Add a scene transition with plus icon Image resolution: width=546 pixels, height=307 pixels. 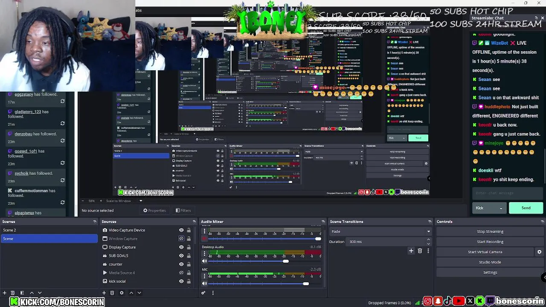tap(411, 251)
